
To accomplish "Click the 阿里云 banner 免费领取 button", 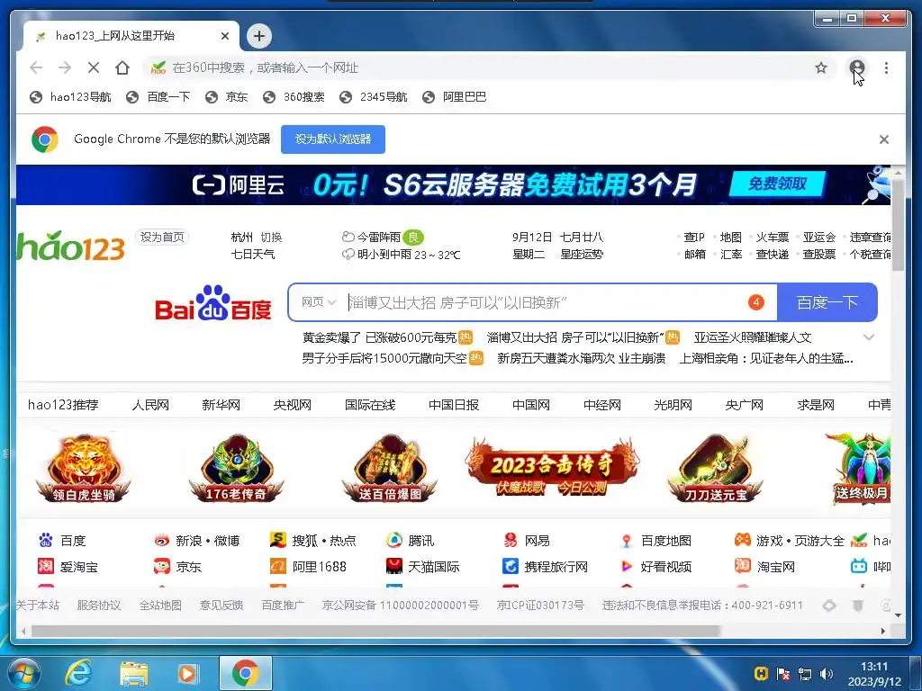I will click(x=777, y=184).
